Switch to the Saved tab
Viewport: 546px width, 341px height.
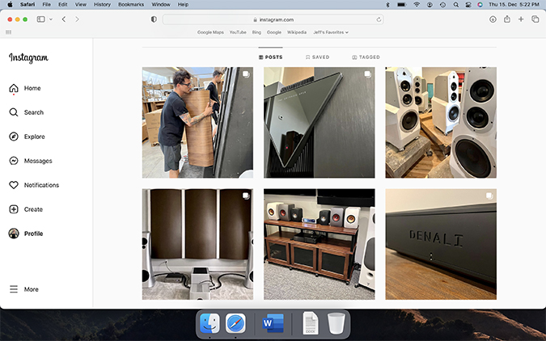click(x=317, y=57)
